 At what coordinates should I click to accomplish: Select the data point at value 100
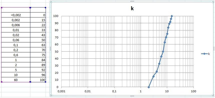172,16
